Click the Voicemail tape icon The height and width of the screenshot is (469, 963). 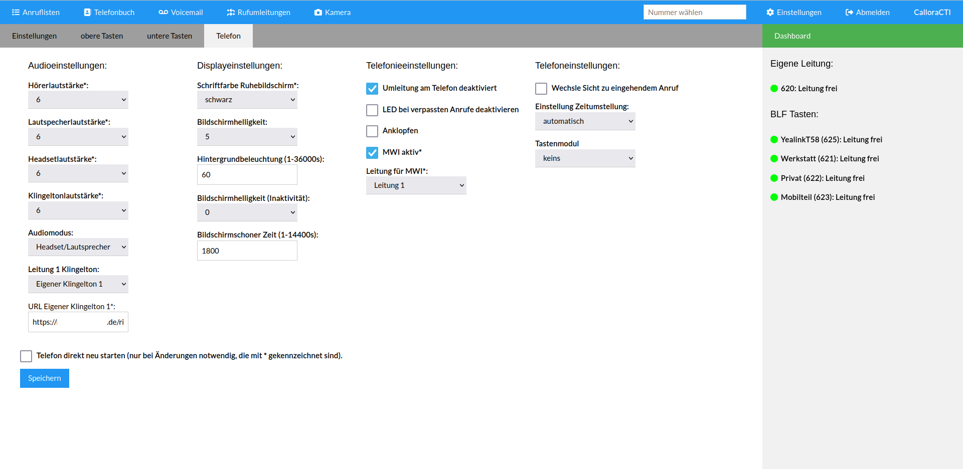(163, 13)
